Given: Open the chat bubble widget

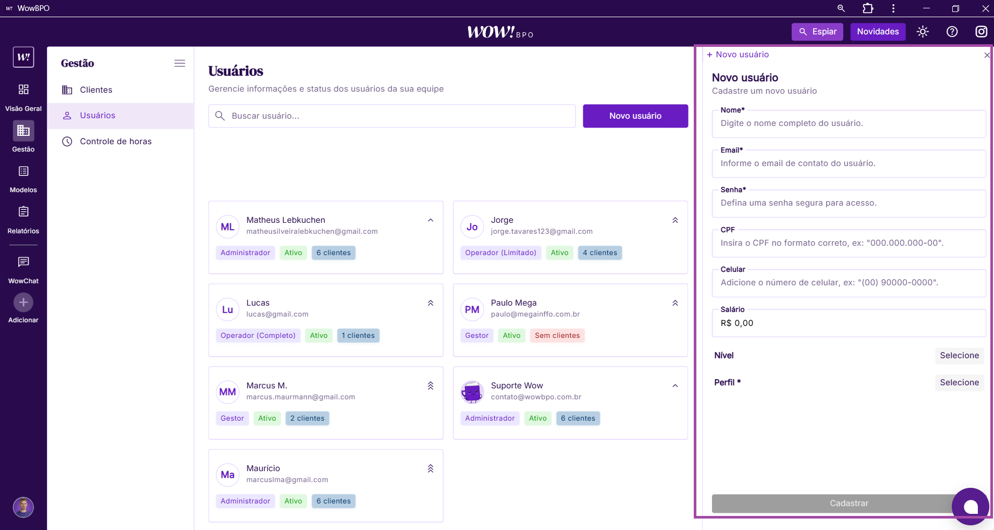Looking at the screenshot, I should tap(970, 507).
